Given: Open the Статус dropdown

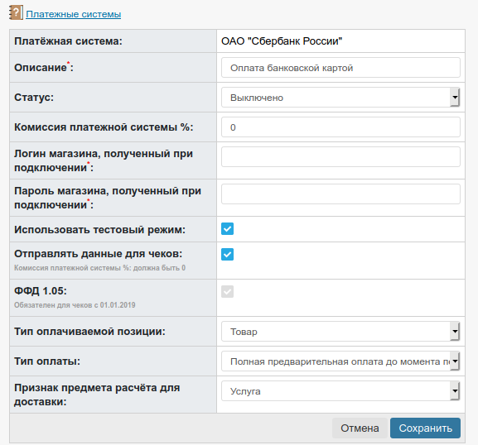Looking at the screenshot, I should 340,98.
